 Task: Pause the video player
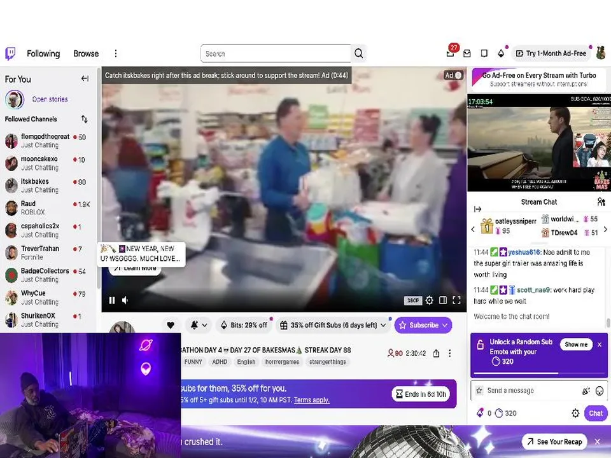112,300
